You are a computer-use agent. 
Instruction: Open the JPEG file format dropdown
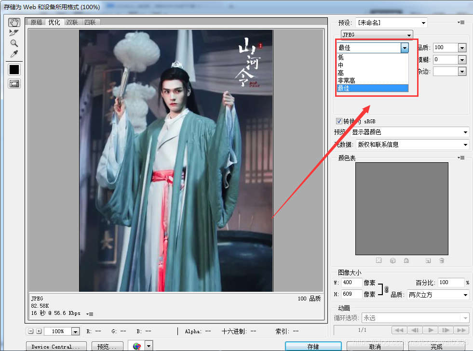377,35
